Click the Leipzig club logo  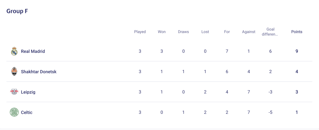point(14,92)
